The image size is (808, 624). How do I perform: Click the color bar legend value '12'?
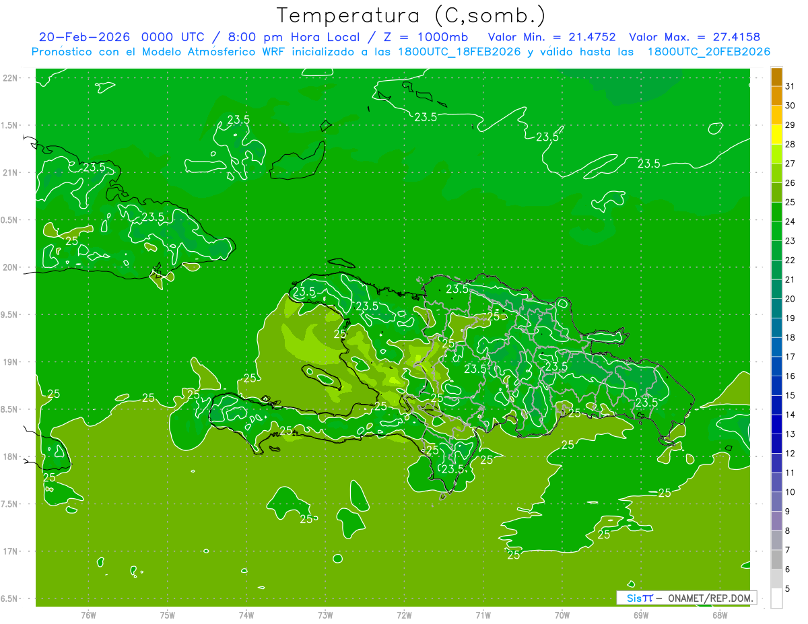[790, 453]
